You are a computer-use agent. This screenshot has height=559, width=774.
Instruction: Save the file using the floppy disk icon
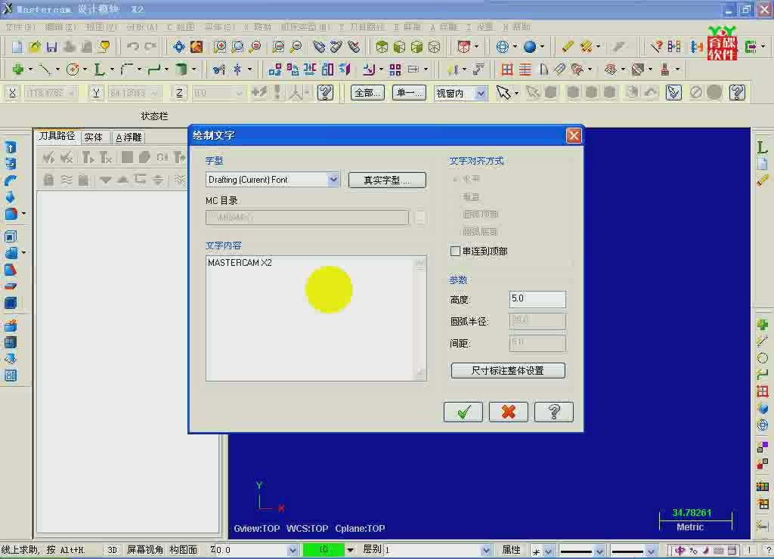click(x=51, y=47)
